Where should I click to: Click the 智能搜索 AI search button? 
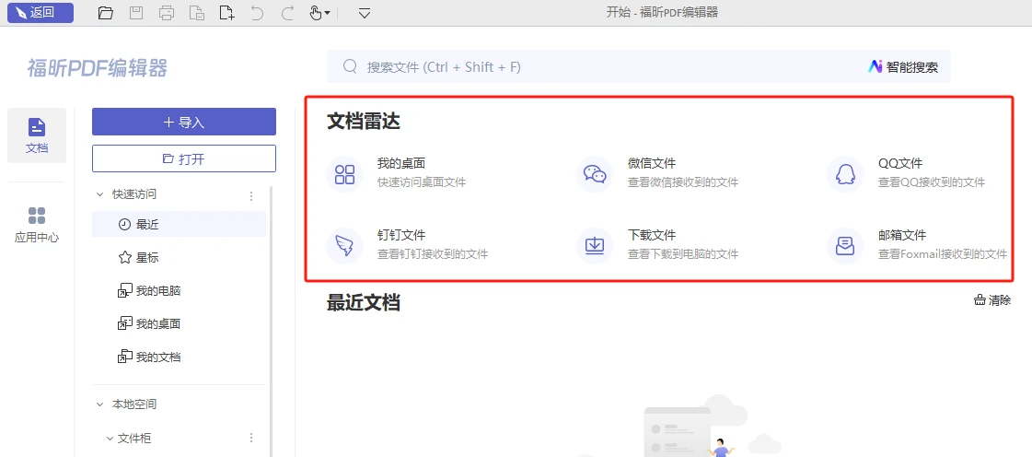coord(904,66)
